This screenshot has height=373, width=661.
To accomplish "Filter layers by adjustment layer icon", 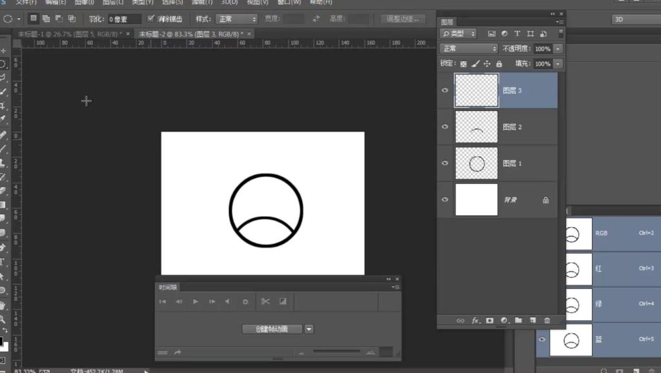I will tap(504, 34).
